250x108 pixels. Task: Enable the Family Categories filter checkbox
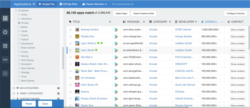coord(14,93)
